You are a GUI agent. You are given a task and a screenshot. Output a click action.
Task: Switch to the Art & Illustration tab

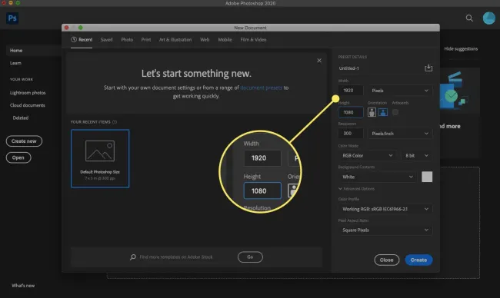[x=175, y=40]
